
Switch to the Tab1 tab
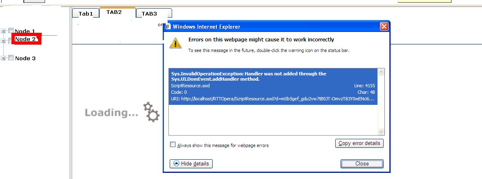click(86, 14)
